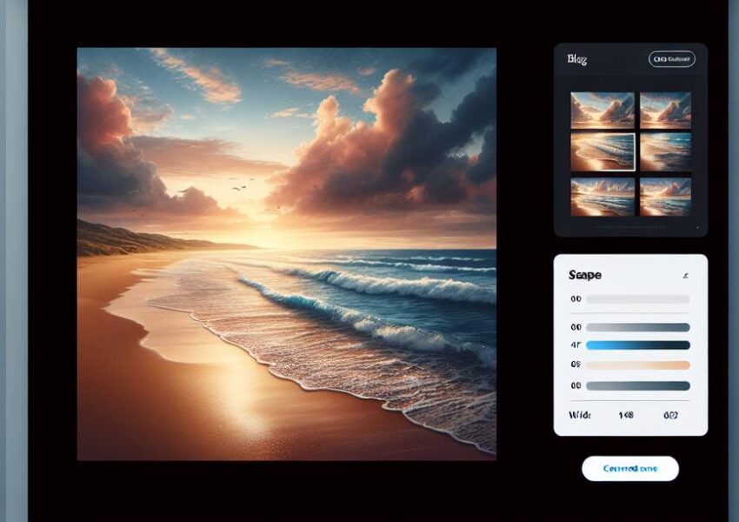
Task: Select the top-right cloud thumbnail
Action: [665, 110]
